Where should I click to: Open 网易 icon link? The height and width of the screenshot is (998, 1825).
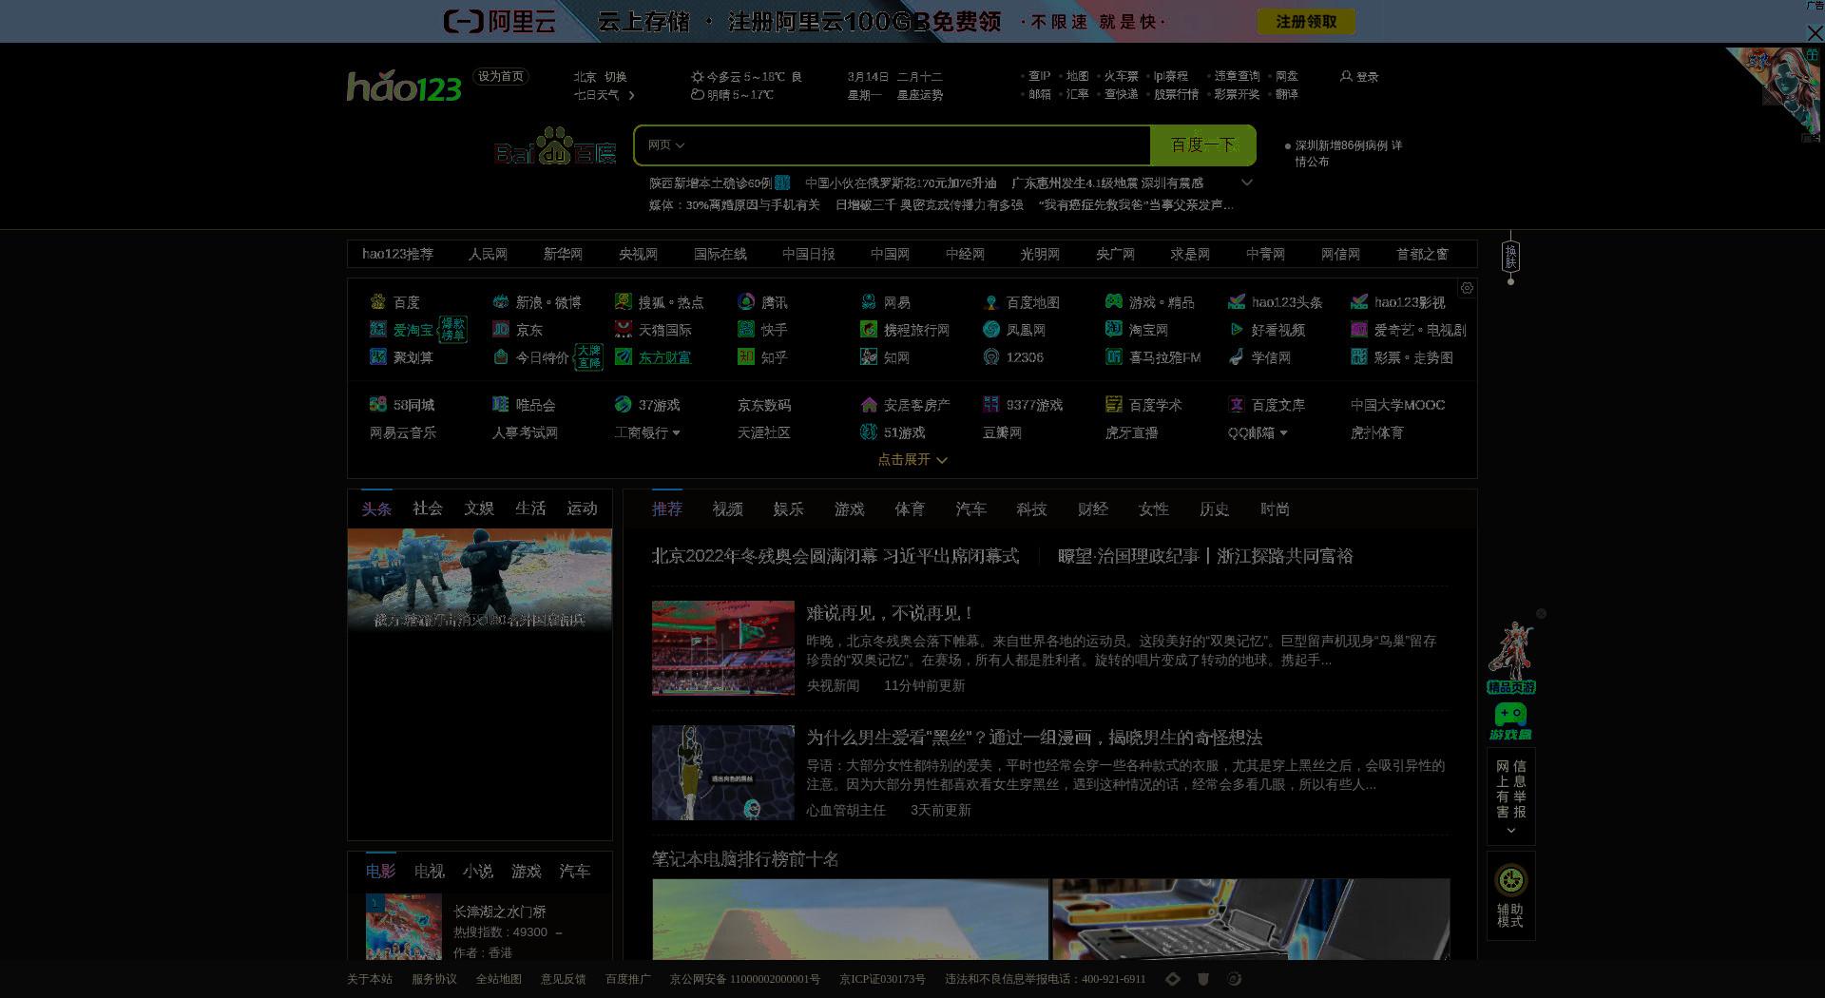coord(869,302)
